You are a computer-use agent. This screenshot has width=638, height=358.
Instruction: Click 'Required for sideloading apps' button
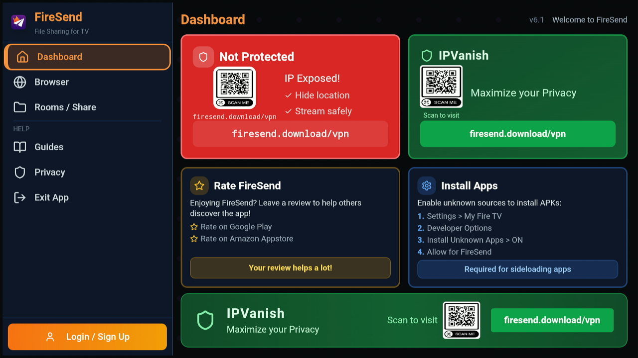point(517,269)
